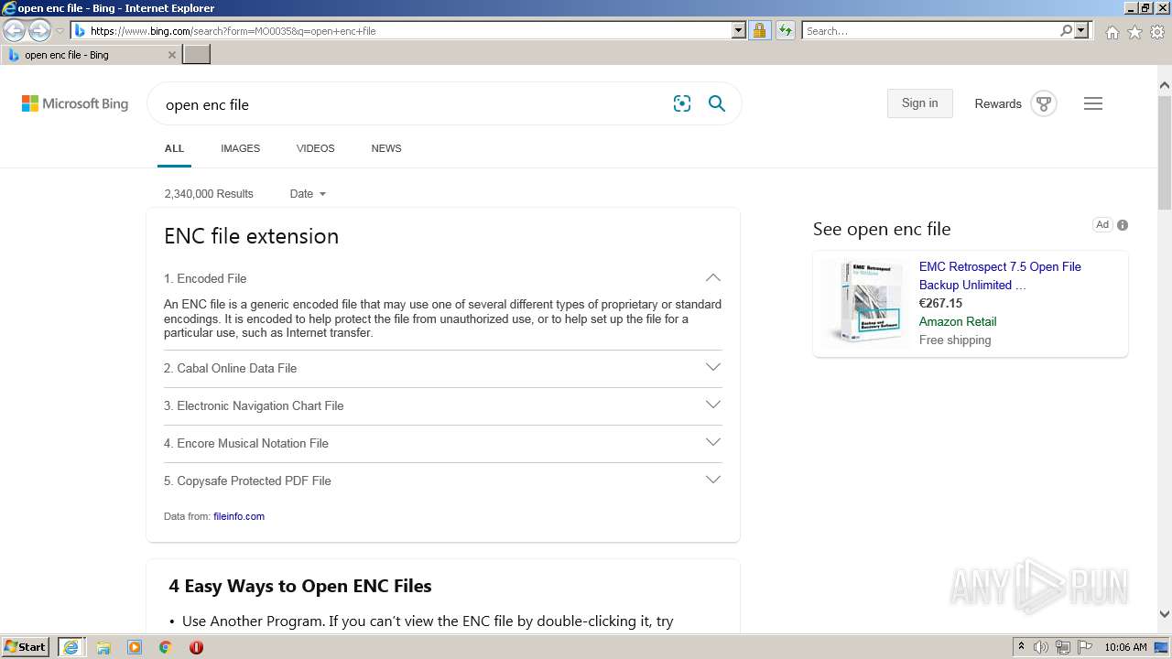Open Chrome from the taskbar
The width and height of the screenshot is (1172, 659).
[165, 647]
